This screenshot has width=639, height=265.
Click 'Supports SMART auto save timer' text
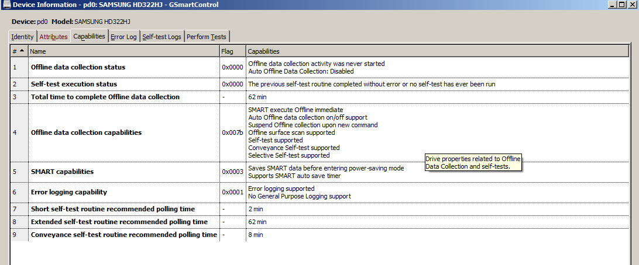[294, 176]
